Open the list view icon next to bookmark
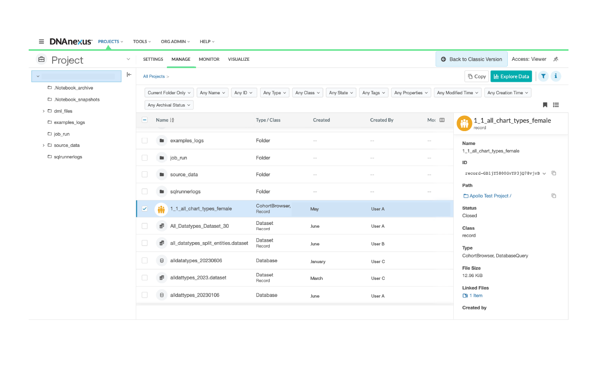This screenshot has height=367, width=612. coord(556,105)
